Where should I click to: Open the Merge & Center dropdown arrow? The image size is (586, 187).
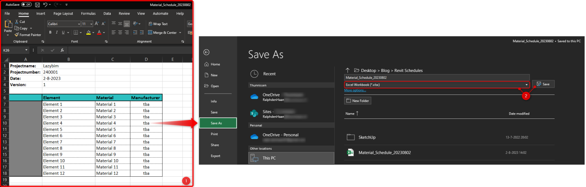tap(180, 33)
